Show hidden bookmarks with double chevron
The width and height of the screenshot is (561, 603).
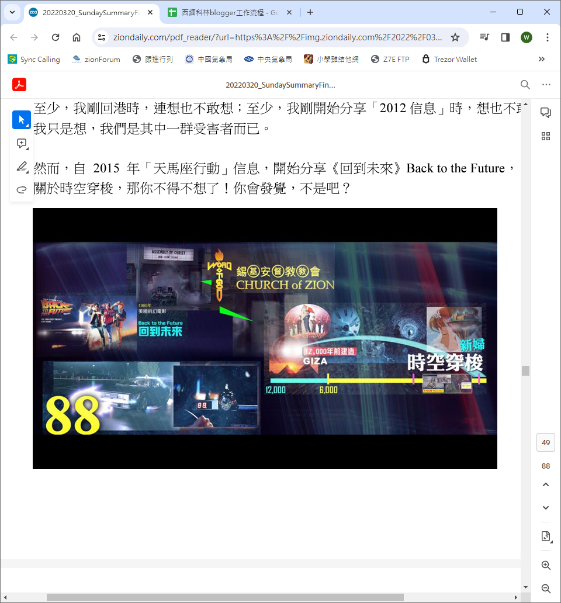(x=541, y=59)
